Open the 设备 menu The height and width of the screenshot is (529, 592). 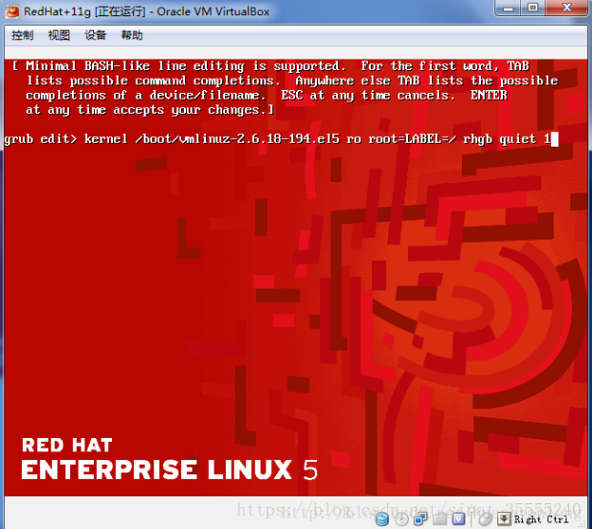[x=95, y=35]
